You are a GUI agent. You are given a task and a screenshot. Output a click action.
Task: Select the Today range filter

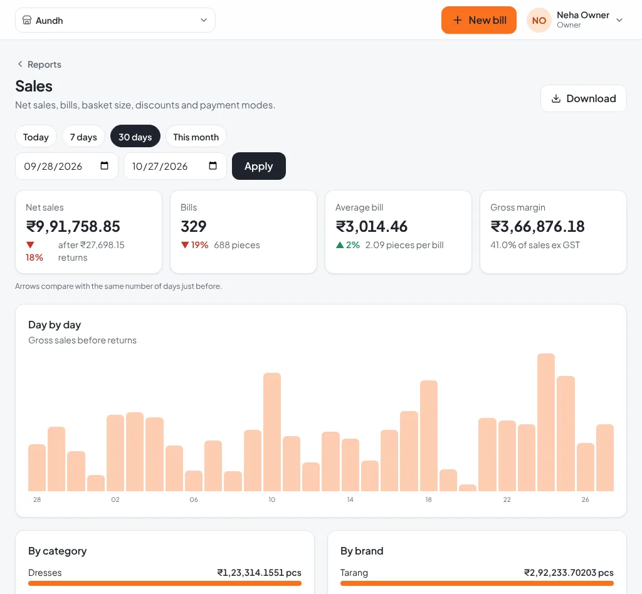pyautogui.click(x=36, y=137)
